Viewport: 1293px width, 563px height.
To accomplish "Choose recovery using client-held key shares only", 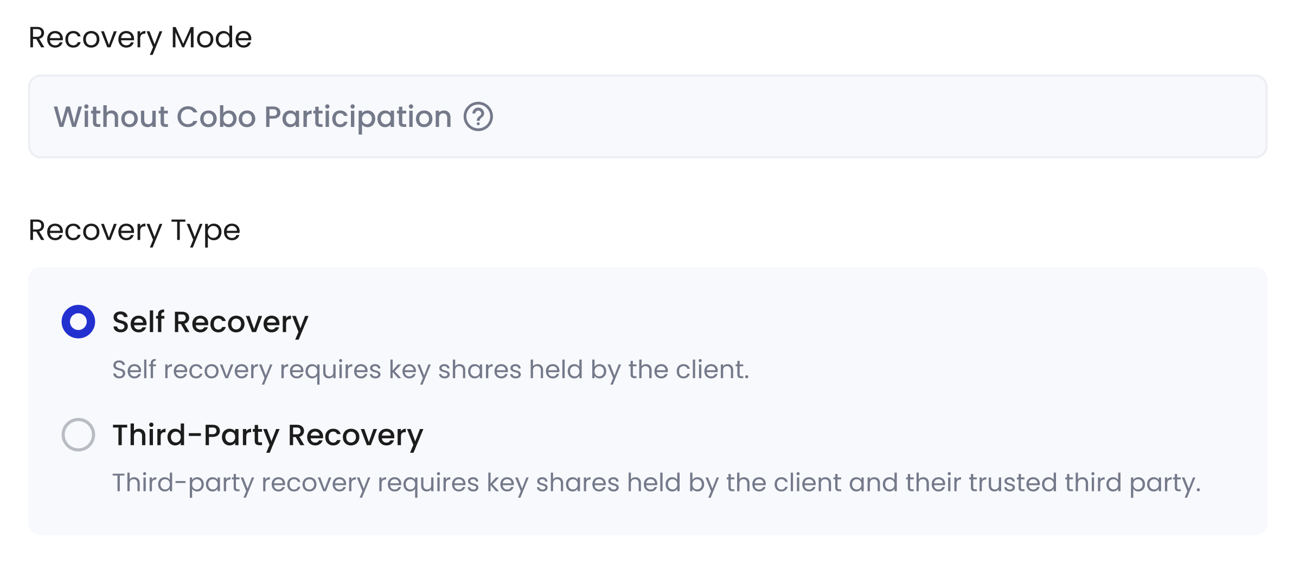I will [x=78, y=322].
